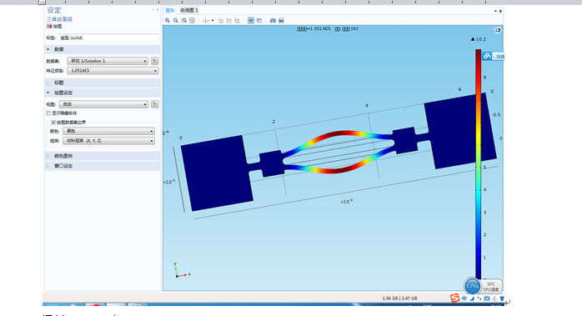
Task: Click the zoom extents toolbar icon
Action: click(x=193, y=20)
